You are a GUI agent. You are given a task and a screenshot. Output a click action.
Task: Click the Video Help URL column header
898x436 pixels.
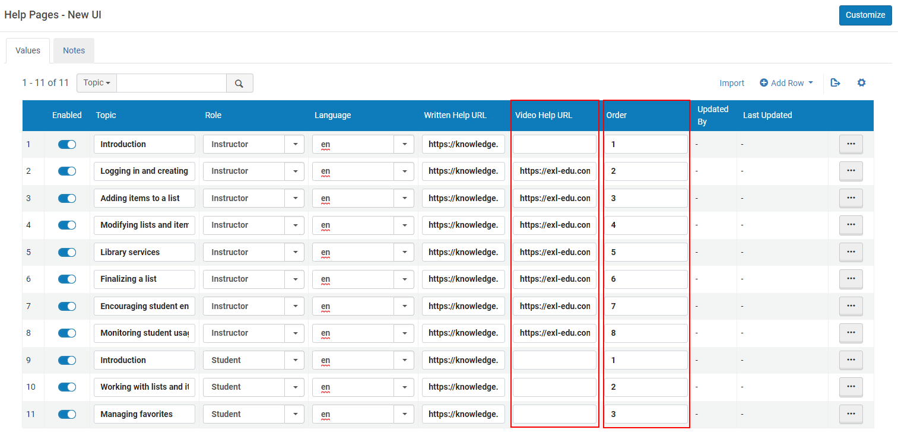point(544,115)
